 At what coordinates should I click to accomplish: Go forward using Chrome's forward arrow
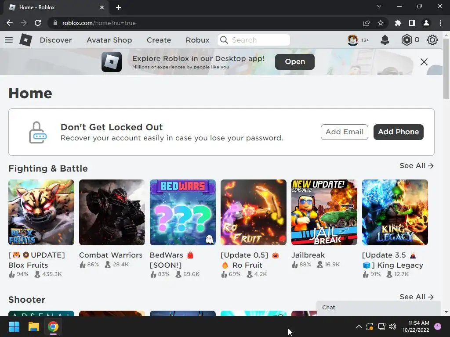[24, 23]
